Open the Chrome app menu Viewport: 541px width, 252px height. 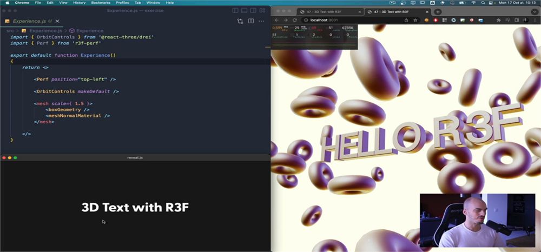point(22,3)
